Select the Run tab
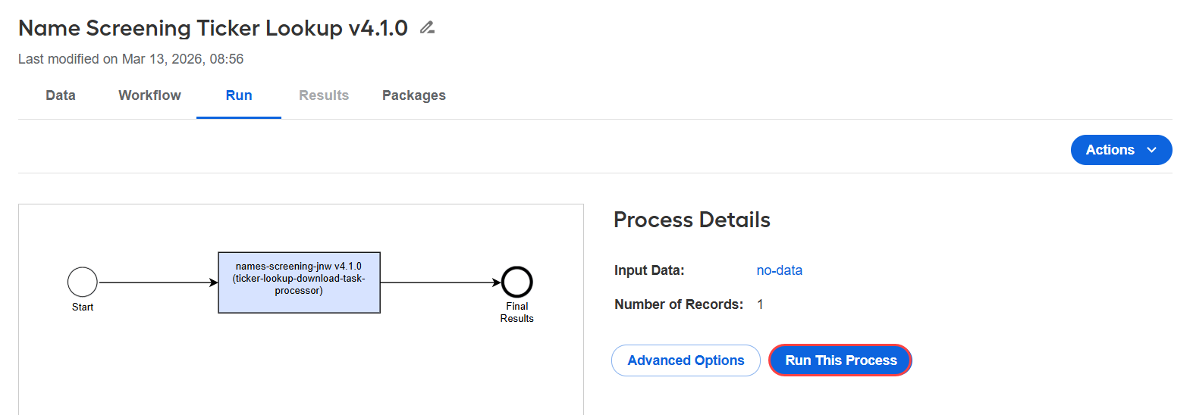This screenshot has width=1193, height=415. tap(239, 95)
